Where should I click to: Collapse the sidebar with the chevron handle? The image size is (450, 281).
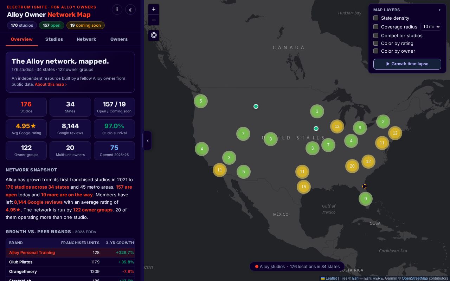point(148,140)
